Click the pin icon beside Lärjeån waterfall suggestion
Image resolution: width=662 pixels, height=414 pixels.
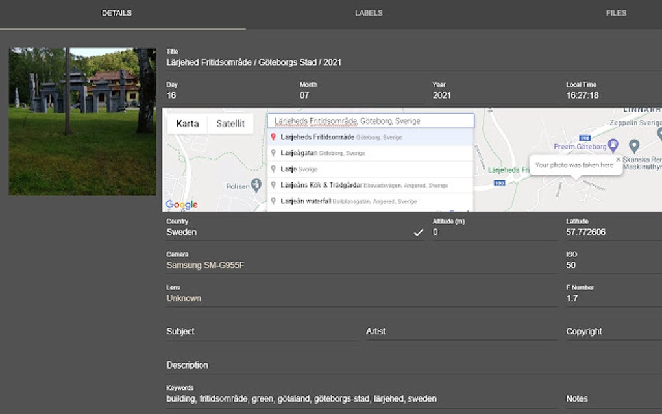pyautogui.click(x=273, y=201)
